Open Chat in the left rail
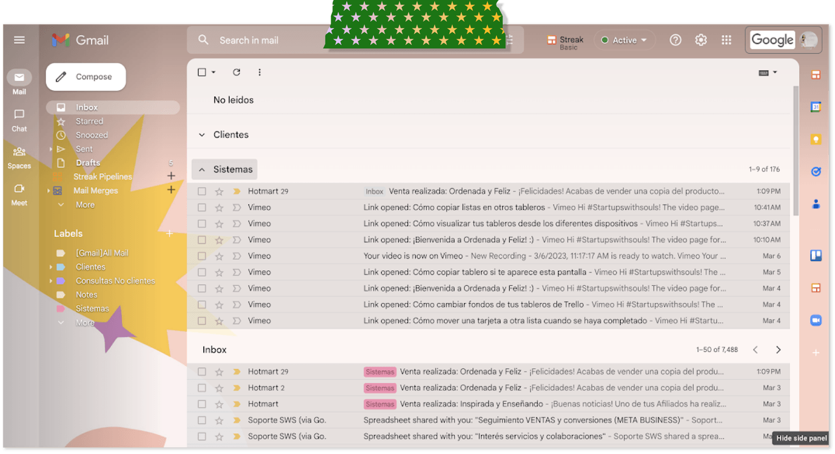The width and height of the screenshot is (835, 454). pos(19,120)
